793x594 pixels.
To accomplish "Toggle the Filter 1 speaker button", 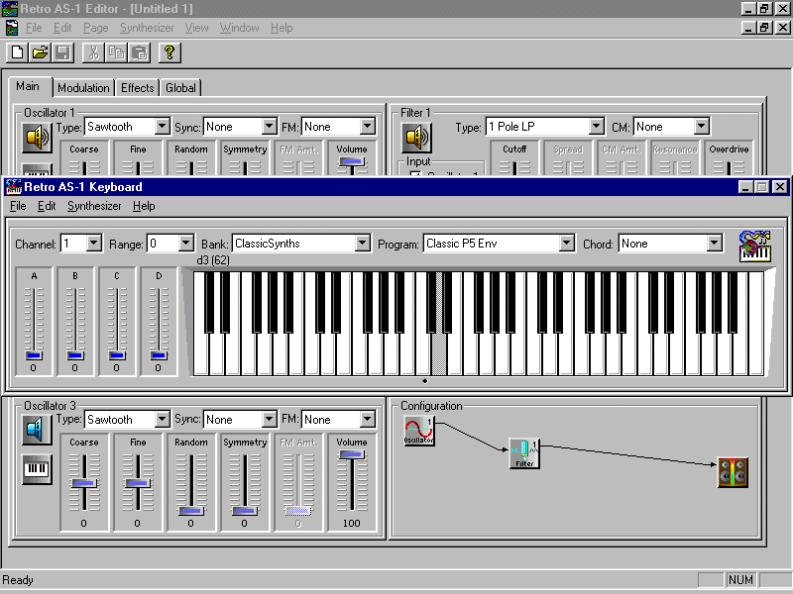I will click(416, 137).
